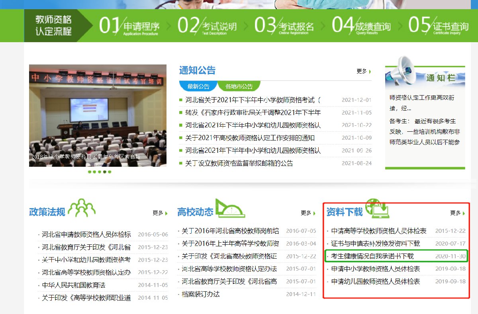The height and width of the screenshot is (314, 478).
Task: Click the people icon beside 政策法规
Action: [x=82, y=208]
